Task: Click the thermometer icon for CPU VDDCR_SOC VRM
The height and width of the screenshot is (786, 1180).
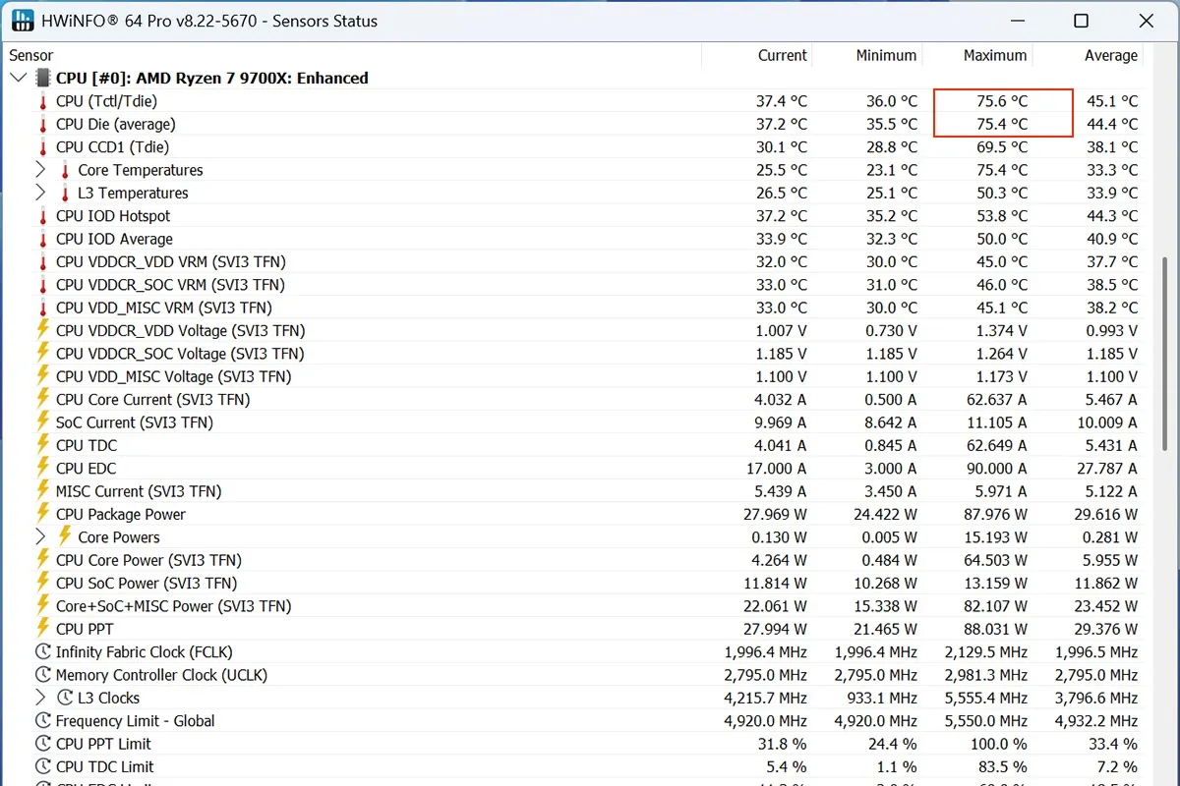Action: [42, 285]
